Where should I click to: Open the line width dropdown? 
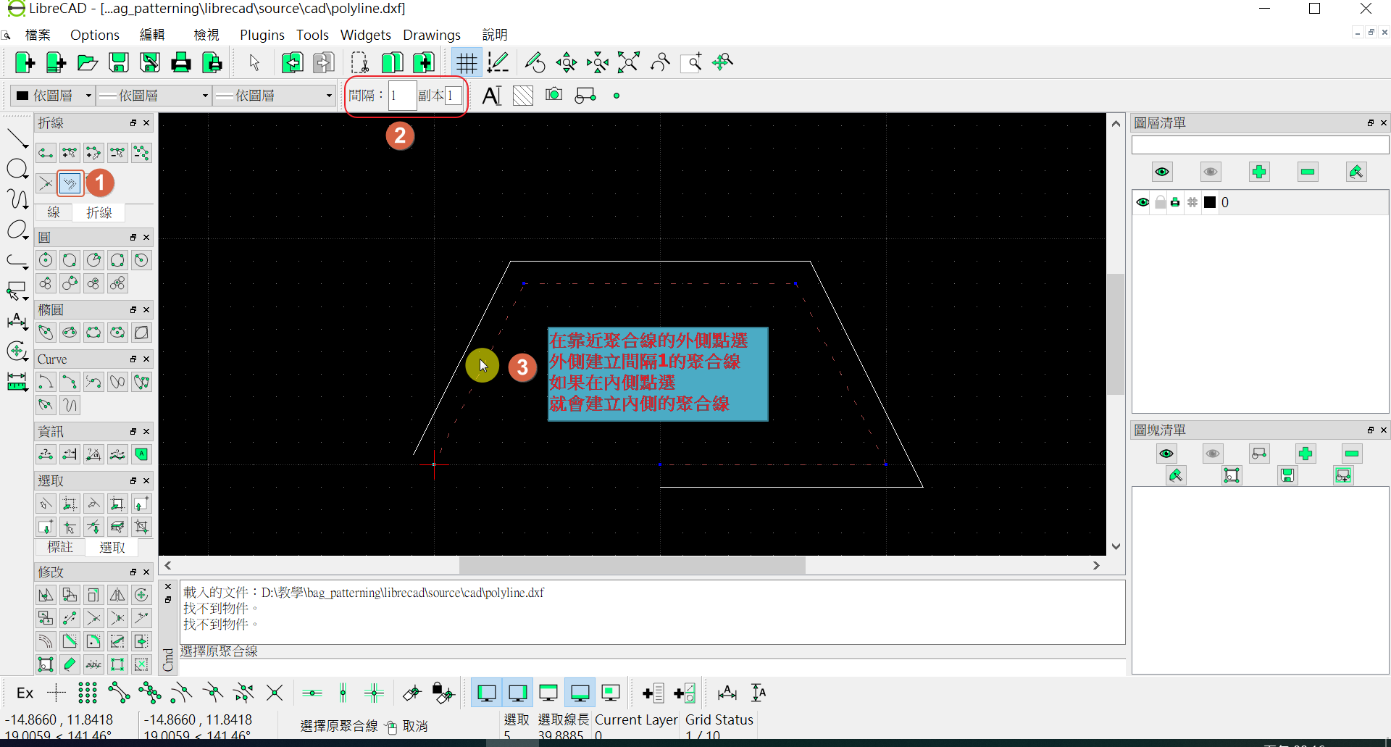(154, 96)
